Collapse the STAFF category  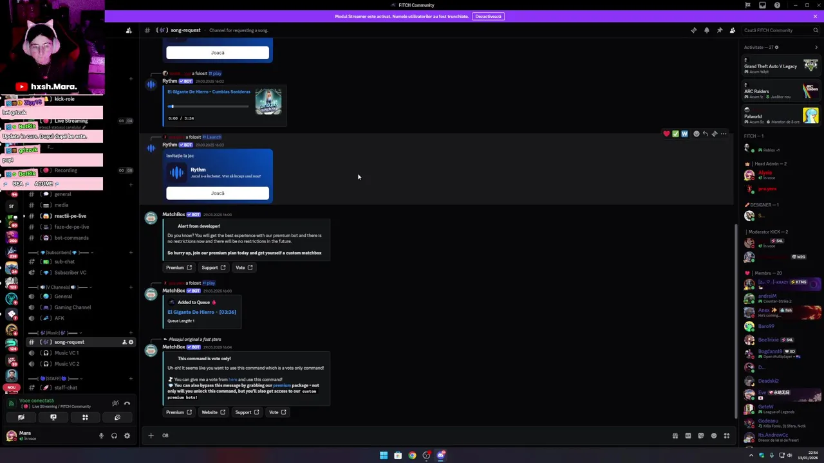[x=57, y=379]
